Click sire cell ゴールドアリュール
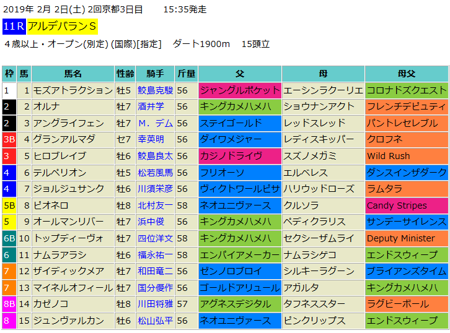This screenshot has width=450, height=333. tap(240, 288)
